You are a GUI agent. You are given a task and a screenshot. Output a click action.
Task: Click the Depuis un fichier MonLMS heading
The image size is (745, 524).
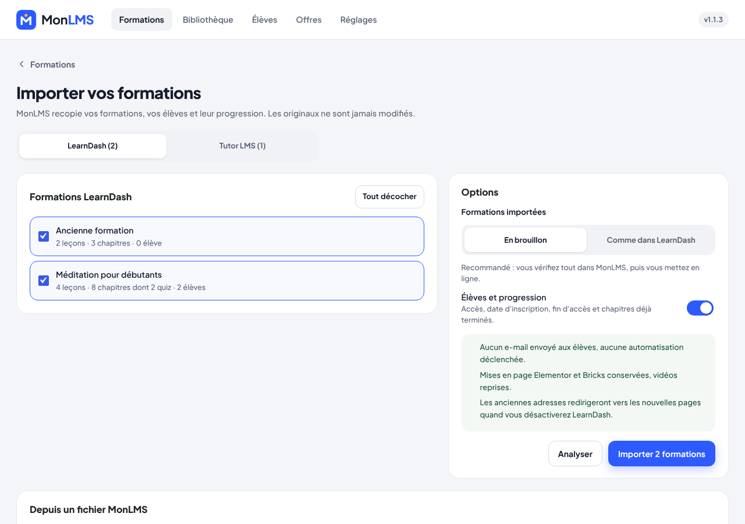point(88,509)
